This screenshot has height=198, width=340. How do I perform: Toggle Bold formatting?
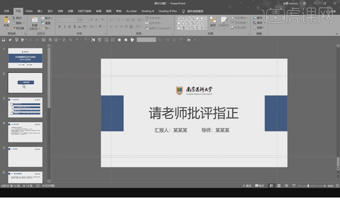(59, 27)
